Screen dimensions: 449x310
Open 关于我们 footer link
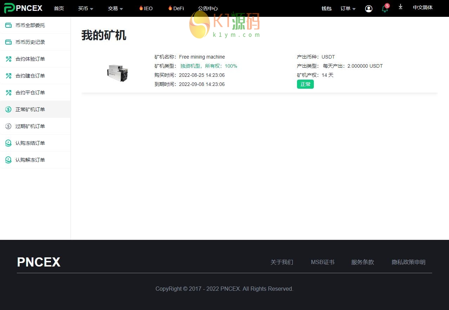coord(282,262)
